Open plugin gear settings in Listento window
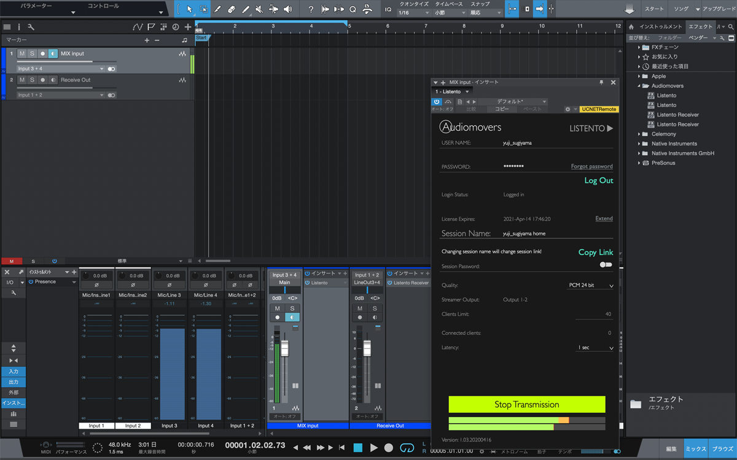 tap(568, 109)
